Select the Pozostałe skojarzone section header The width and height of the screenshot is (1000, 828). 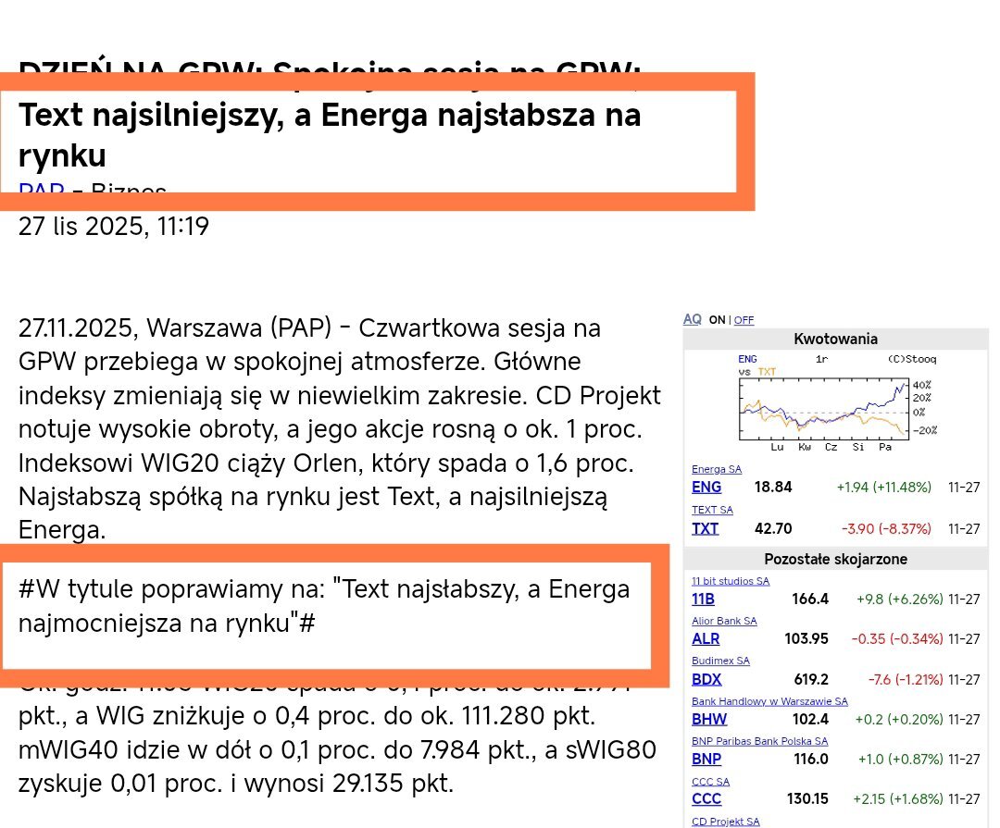pos(835,559)
